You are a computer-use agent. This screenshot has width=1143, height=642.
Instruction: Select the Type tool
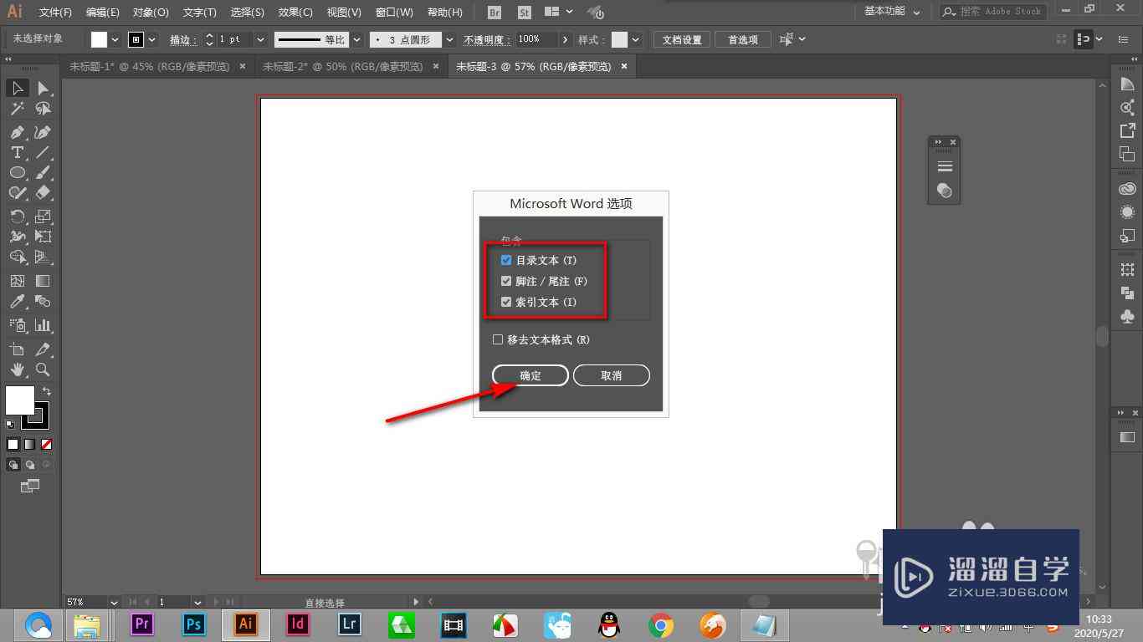(x=18, y=152)
